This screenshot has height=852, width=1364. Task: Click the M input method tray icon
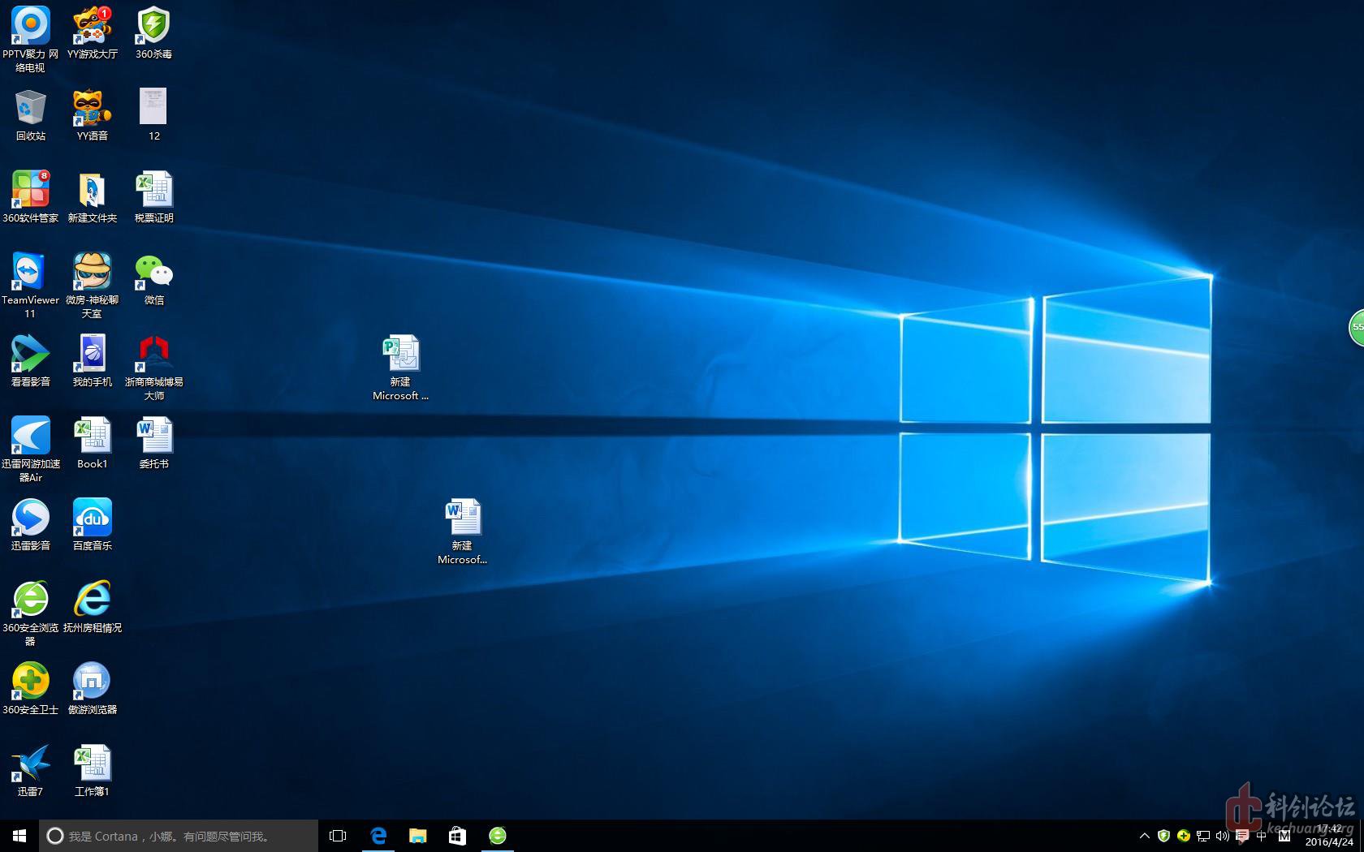pos(1284,836)
